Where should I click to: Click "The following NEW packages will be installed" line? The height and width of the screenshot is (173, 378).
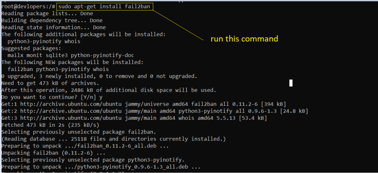tap(72, 62)
